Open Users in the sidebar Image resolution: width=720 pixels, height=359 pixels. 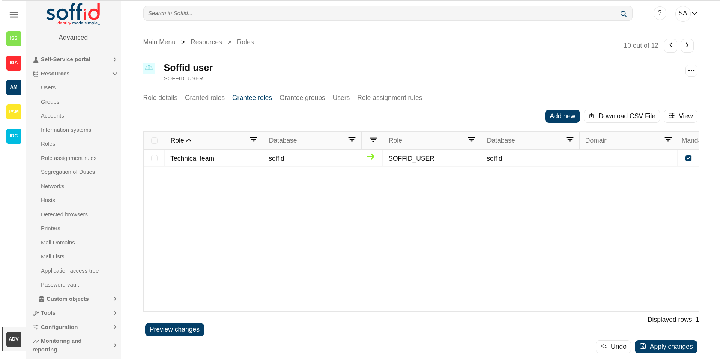[48, 87]
